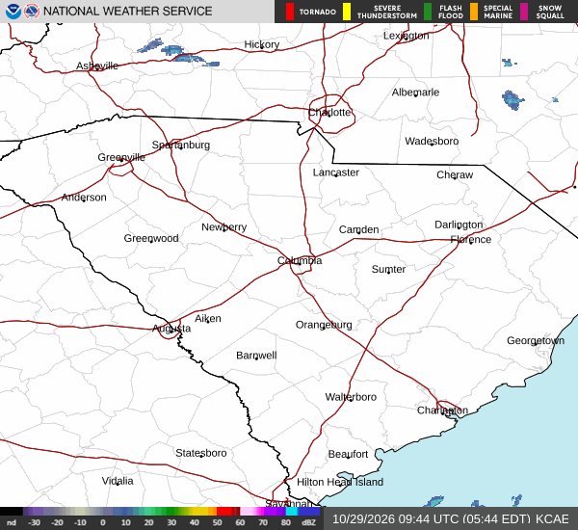
Task: Click the Statesboro city label
Action: [x=201, y=453]
